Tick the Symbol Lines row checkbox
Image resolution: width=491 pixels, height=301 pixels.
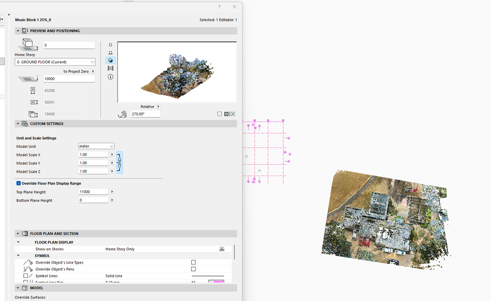[26, 276]
